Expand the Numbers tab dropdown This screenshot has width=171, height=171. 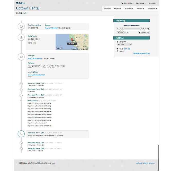coord(129,8)
